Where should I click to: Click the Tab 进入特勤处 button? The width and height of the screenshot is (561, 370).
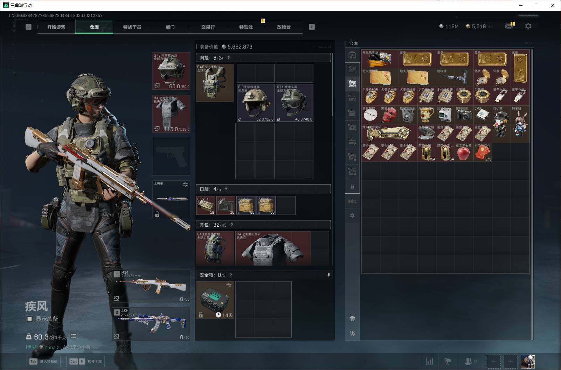(44, 361)
